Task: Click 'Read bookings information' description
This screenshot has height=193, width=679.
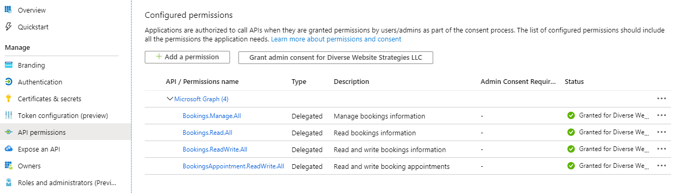Action: pos(375,133)
